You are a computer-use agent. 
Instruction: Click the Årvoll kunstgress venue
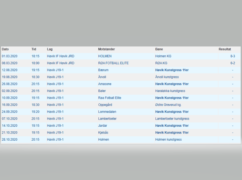[x=167, y=77]
